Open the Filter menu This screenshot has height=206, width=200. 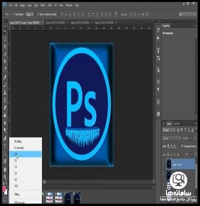coord(50,5)
